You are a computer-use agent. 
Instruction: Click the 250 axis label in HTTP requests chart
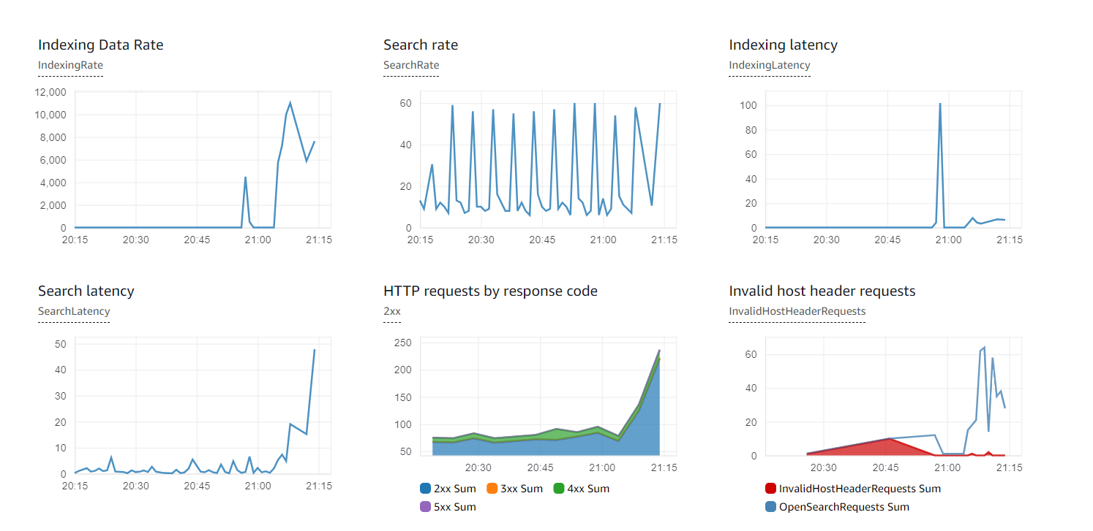tap(402, 343)
